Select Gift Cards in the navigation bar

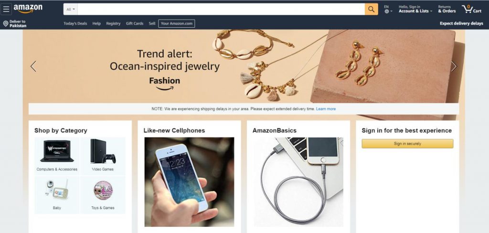coord(134,23)
